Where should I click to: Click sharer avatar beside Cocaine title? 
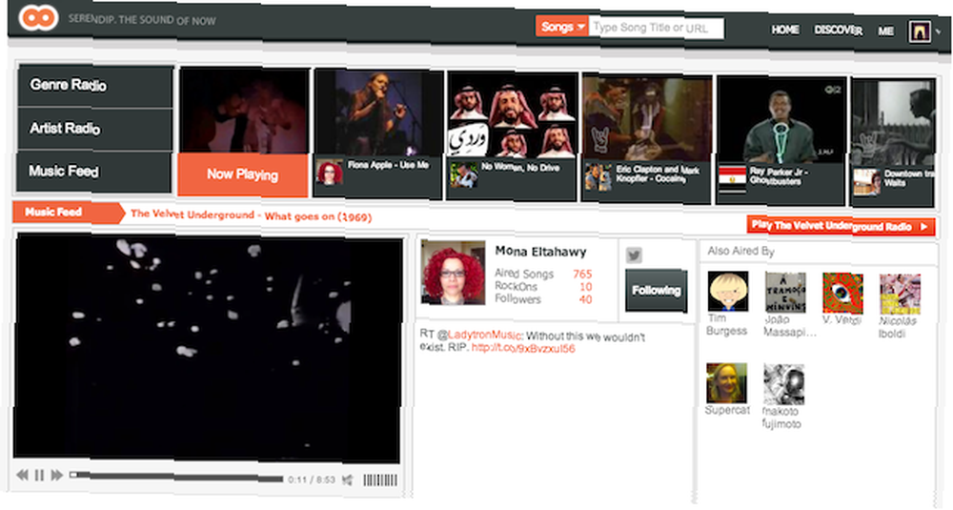pos(598,177)
